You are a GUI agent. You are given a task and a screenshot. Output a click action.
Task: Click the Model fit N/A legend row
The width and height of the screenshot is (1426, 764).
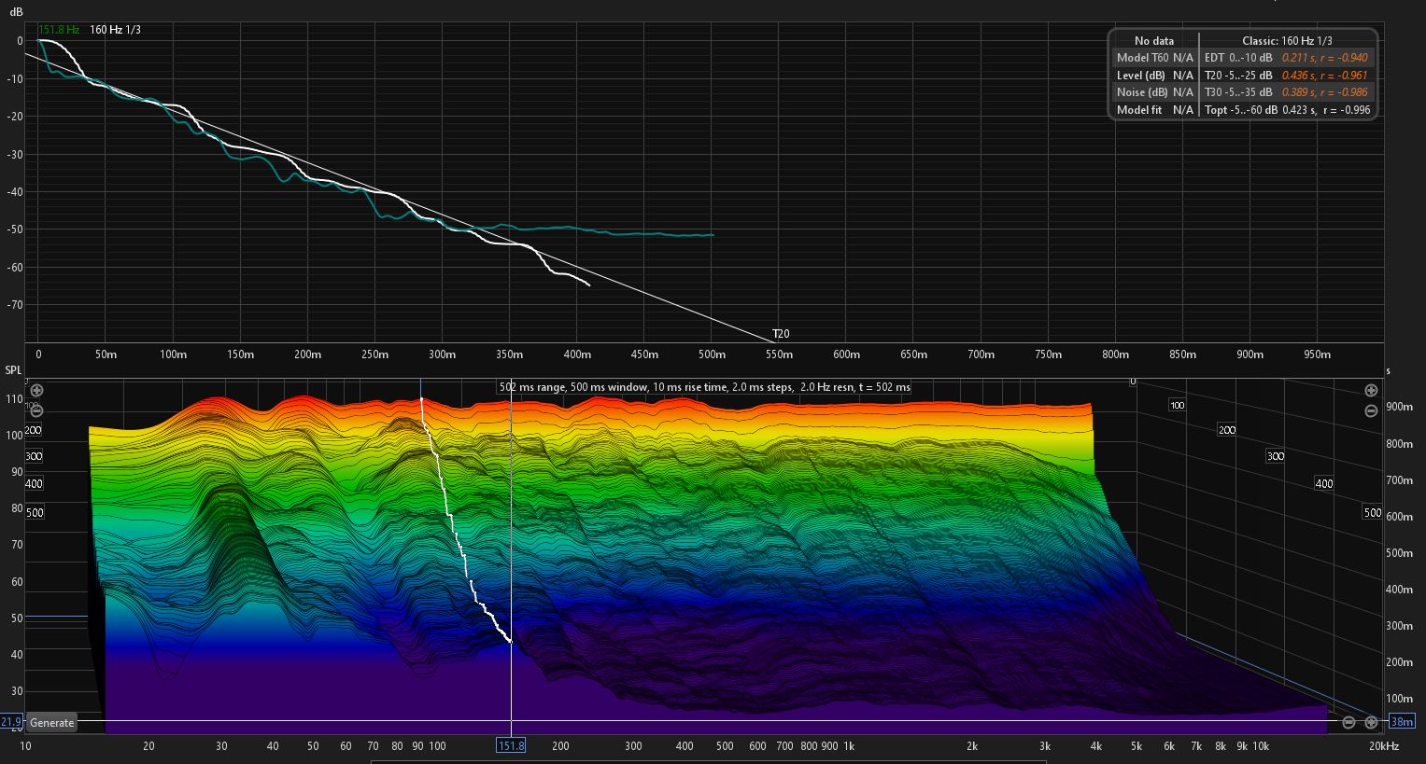click(1154, 110)
